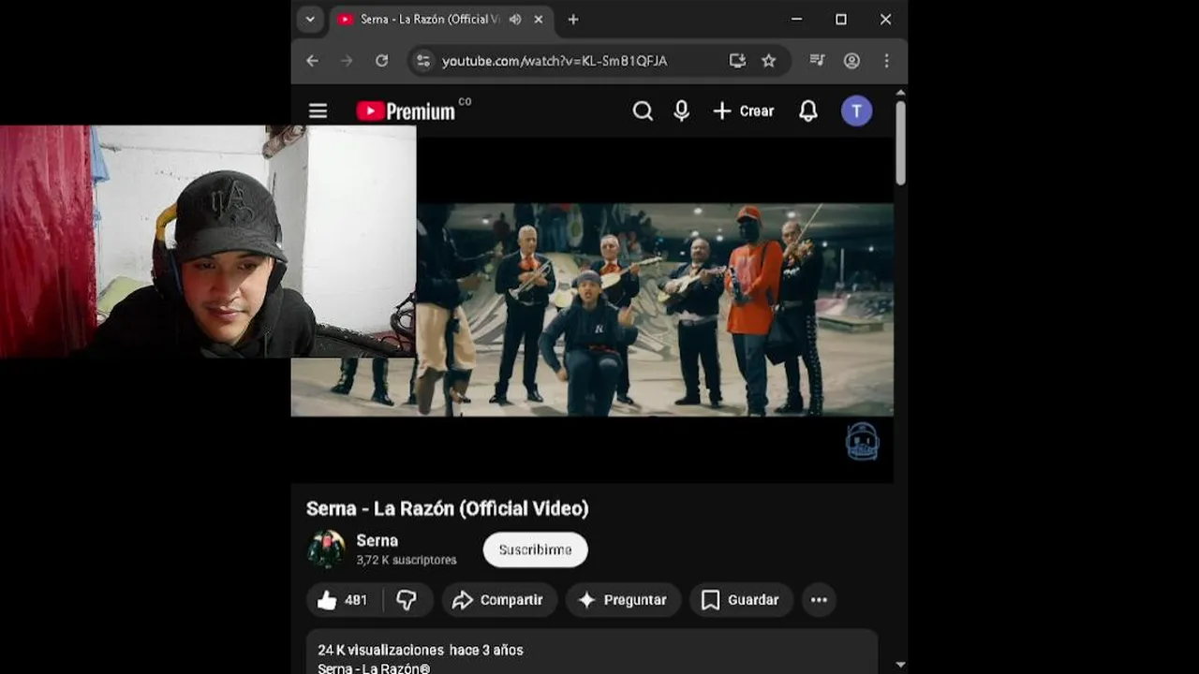Bookmark this page with the star

click(769, 61)
